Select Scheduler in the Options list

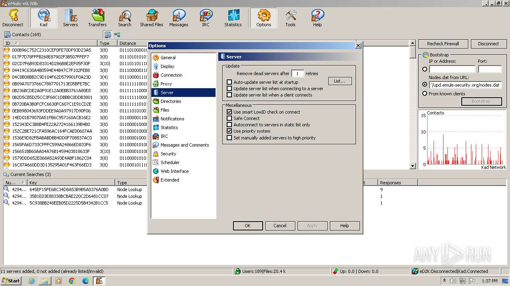tap(183, 162)
